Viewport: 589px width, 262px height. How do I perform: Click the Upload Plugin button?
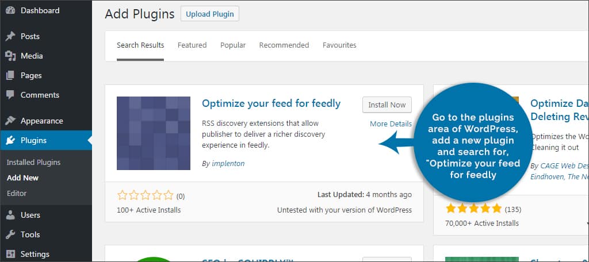(210, 14)
